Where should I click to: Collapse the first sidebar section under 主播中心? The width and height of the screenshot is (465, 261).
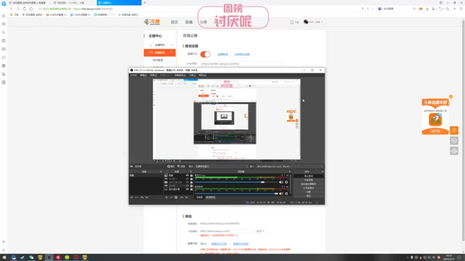pos(171,45)
